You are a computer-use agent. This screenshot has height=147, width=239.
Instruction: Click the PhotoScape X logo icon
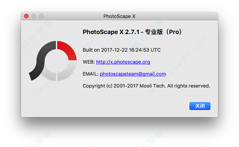coord(53,61)
